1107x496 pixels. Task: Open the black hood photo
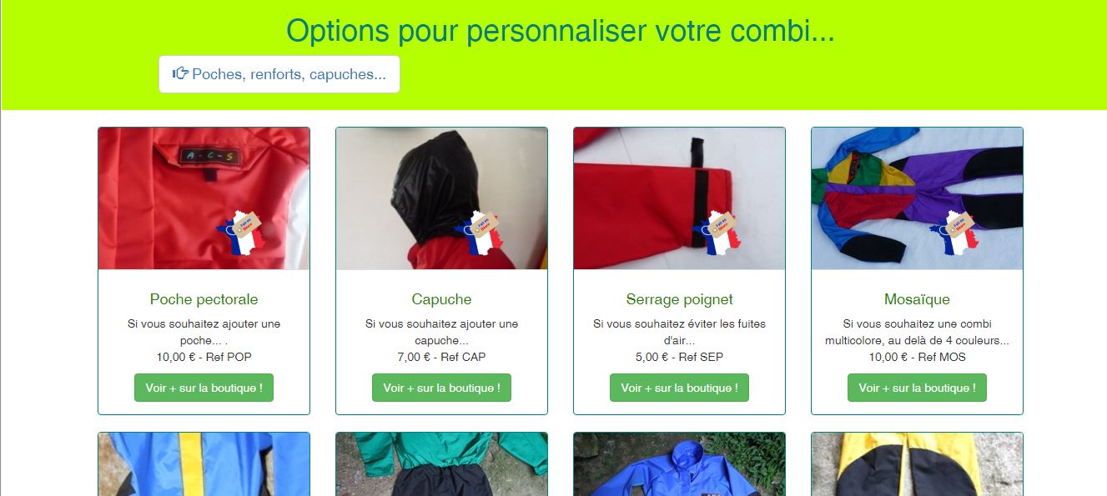tap(441, 198)
